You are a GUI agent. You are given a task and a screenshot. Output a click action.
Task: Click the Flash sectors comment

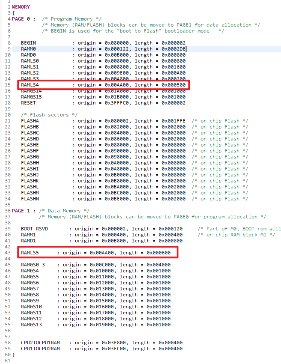[49, 115]
